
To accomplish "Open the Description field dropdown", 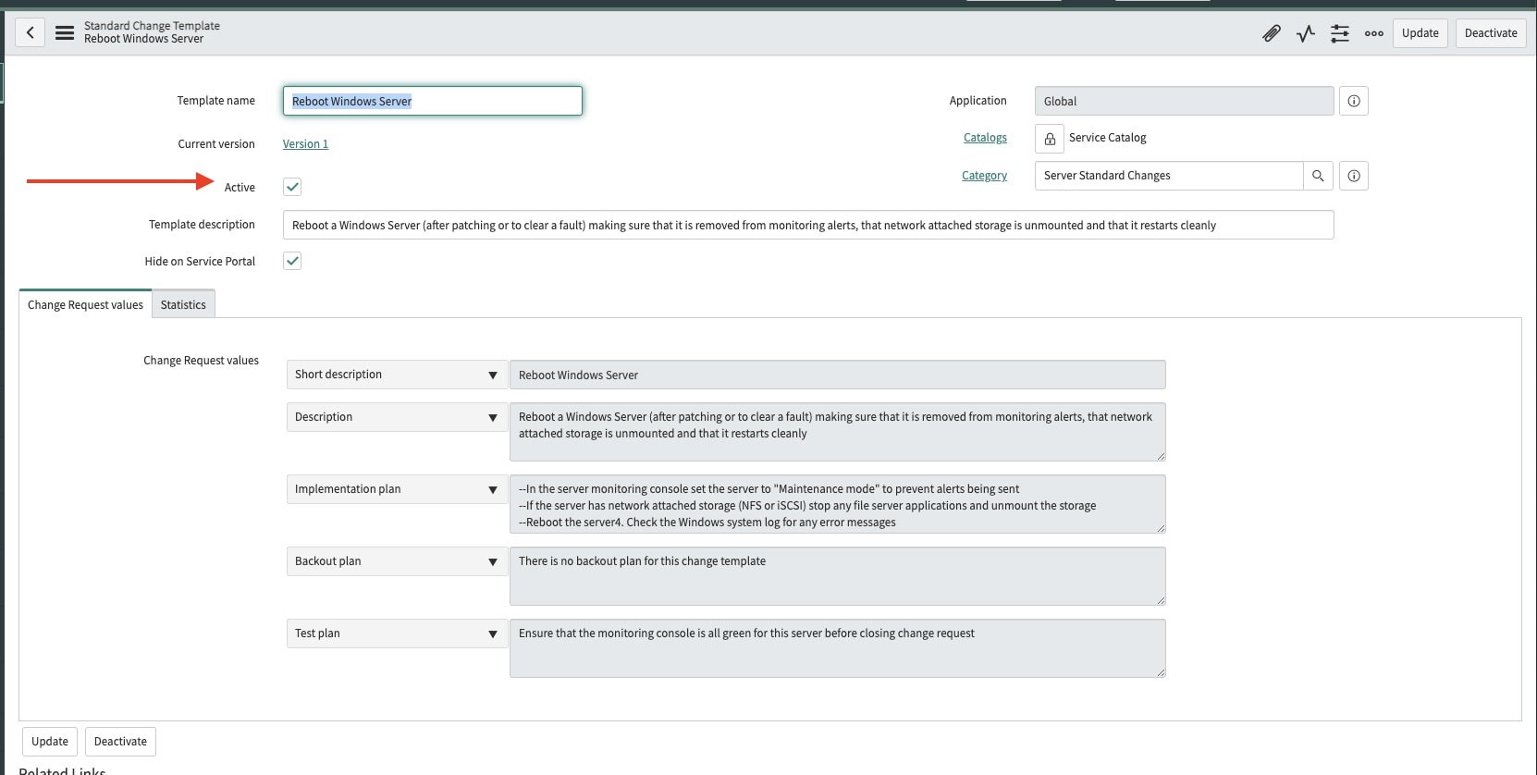I will click(x=397, y=417).
